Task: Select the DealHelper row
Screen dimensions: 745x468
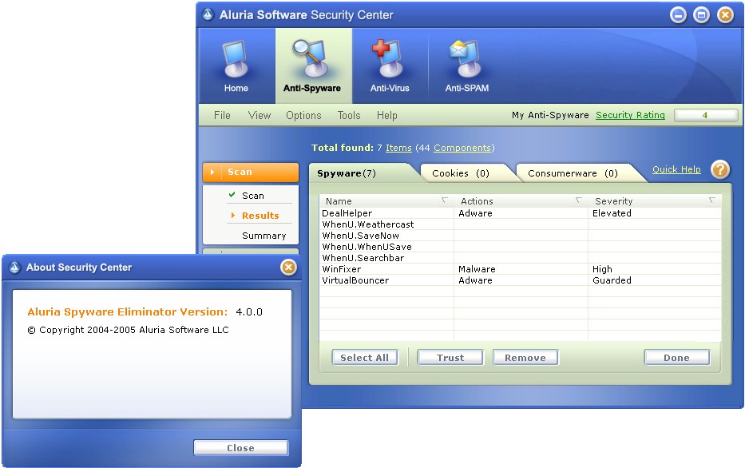Action: point(521,213)
